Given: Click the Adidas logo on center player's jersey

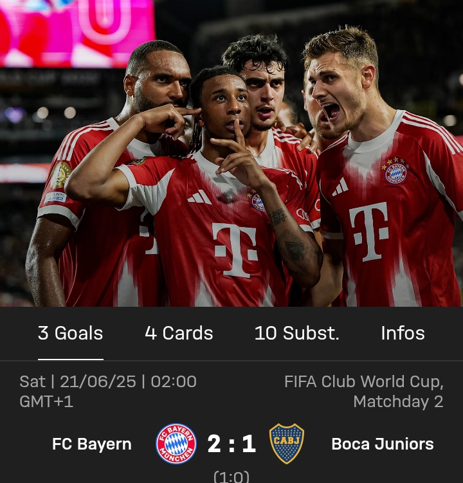Looking at the screenshot, I should coord(199,197).
